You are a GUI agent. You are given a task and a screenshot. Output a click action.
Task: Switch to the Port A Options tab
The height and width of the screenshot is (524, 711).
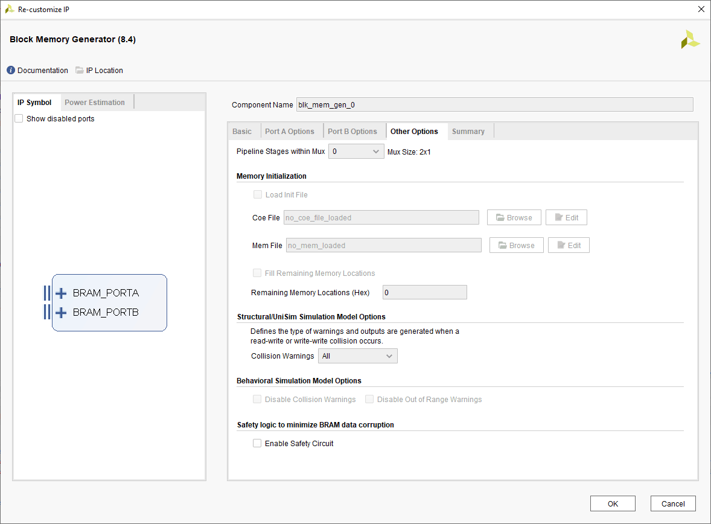coord(290,132)
